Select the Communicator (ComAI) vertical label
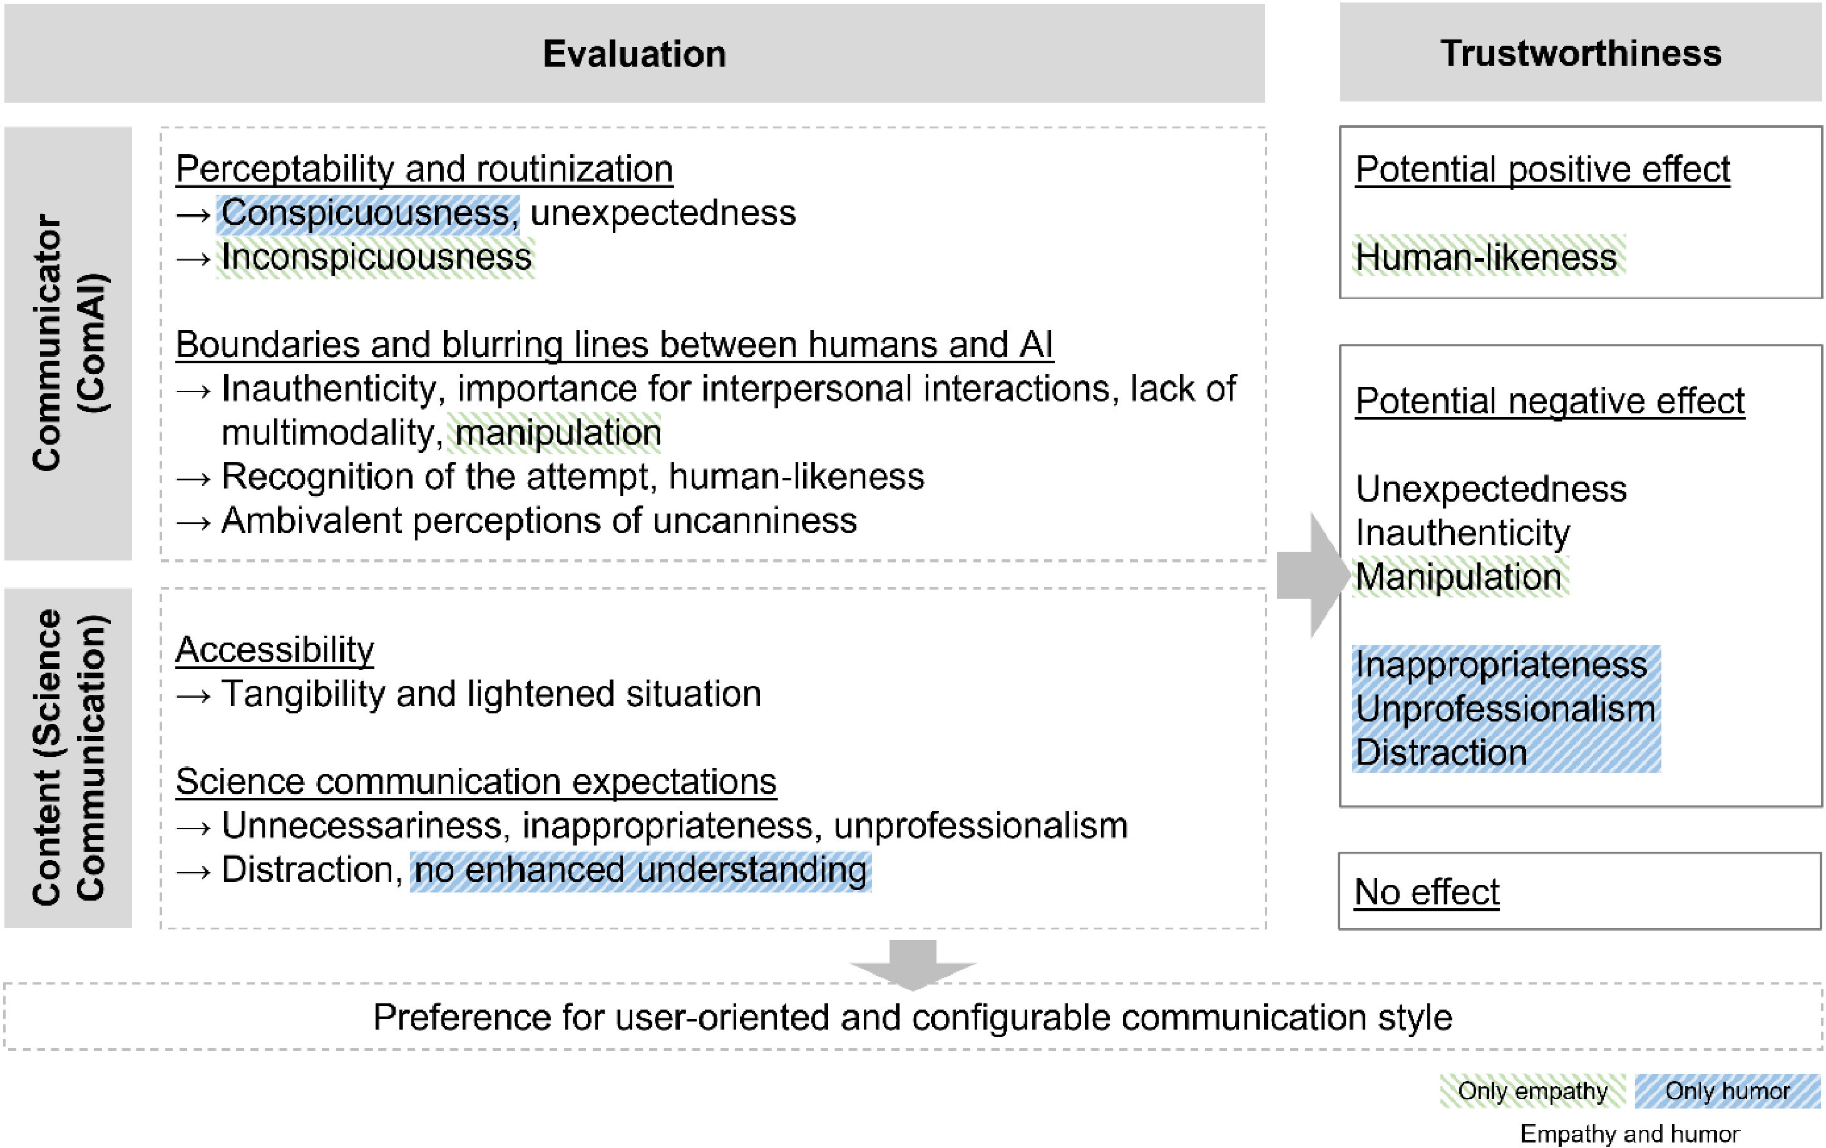The height and width of the screenshot is (1148, 1826). [68, 343]
